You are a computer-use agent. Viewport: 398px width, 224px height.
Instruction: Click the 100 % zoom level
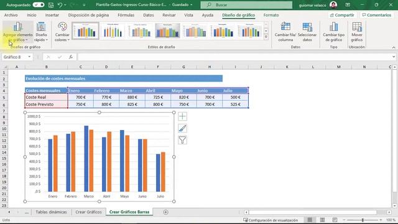click(391, 220)
